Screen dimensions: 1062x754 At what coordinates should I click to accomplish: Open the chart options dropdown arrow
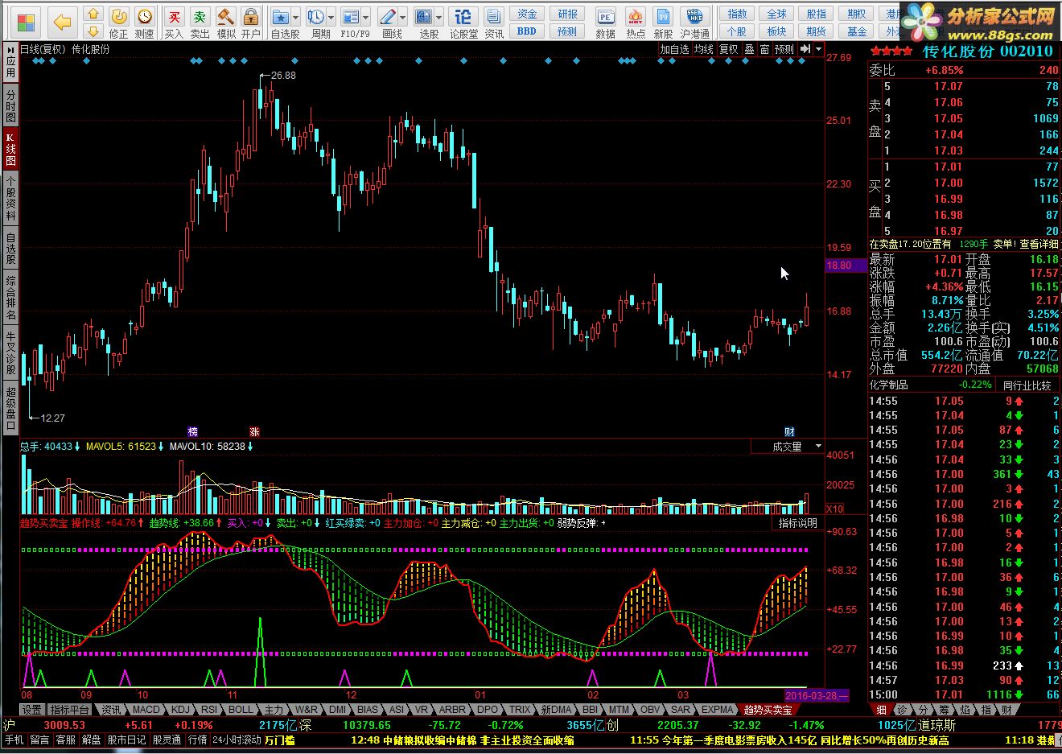pos(818,49)
